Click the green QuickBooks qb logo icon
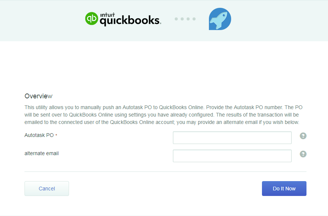 coord(91,19)
